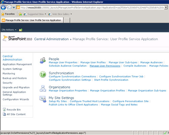Click the SharePoint 2010 logo
The width and height of the screenshot is (169, 135).
tap(17, 38)
